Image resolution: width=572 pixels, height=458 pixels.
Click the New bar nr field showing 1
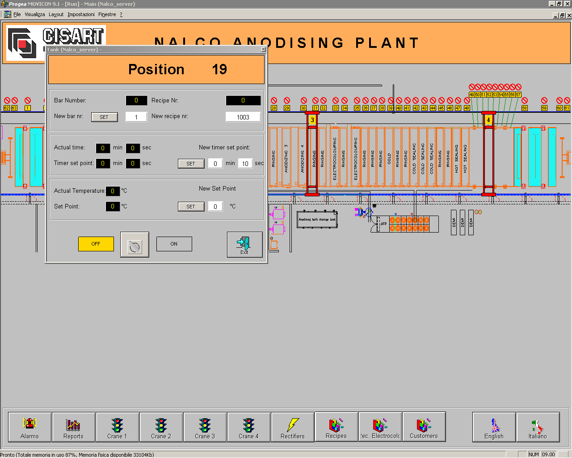point(136,117)
